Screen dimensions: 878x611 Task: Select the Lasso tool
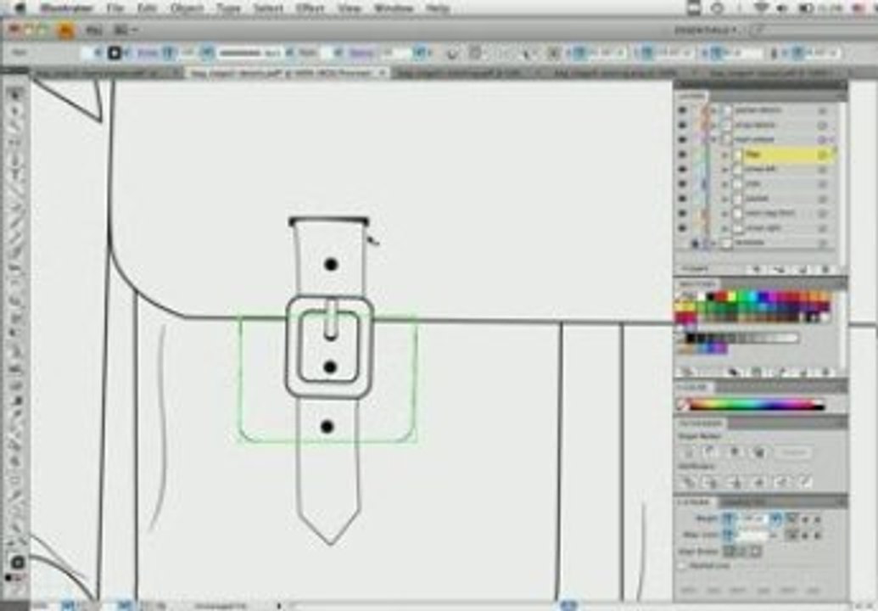point(15,143)
